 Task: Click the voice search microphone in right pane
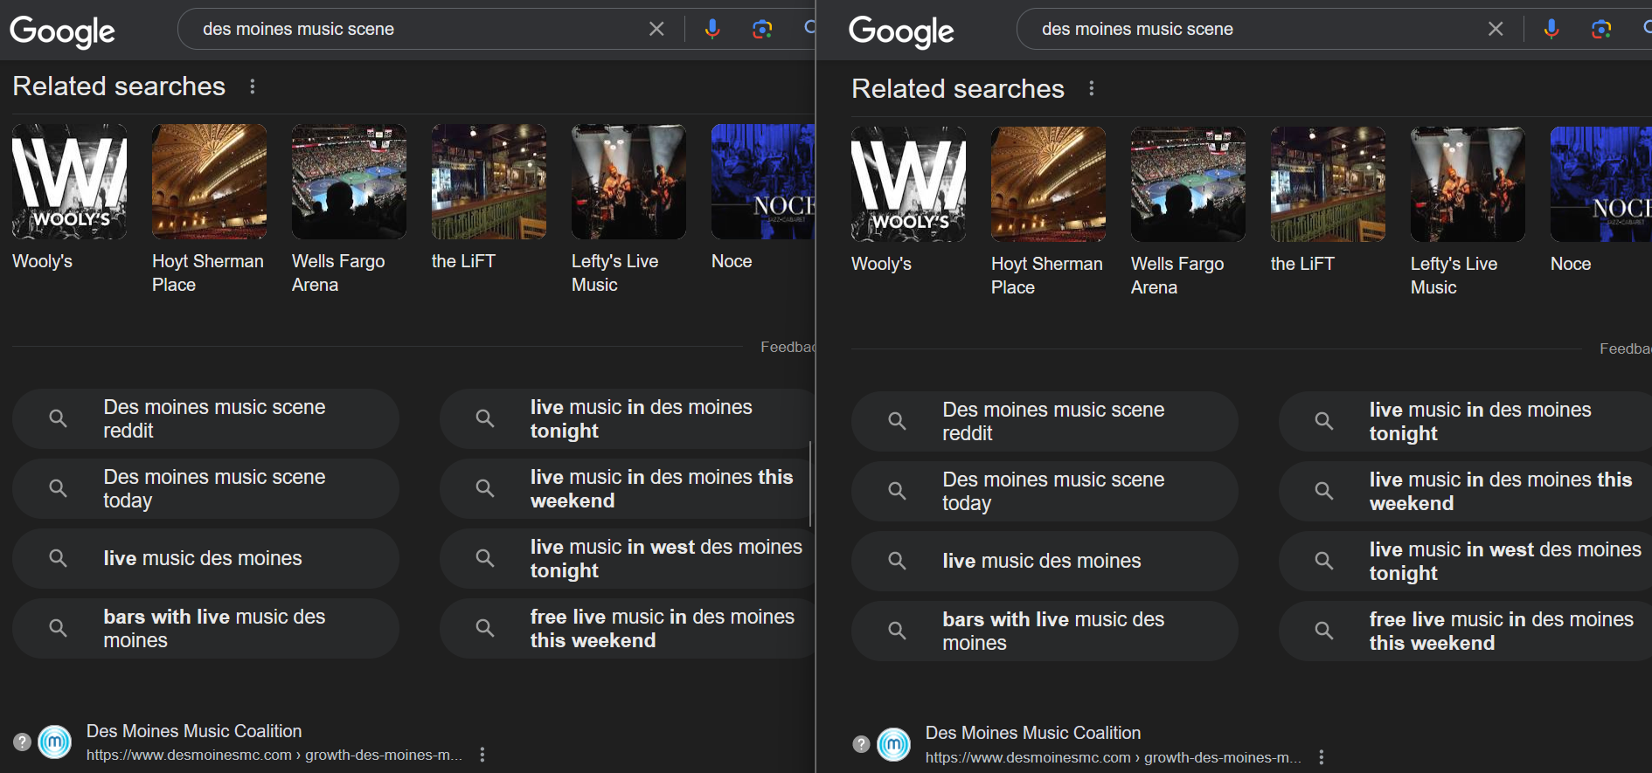(1551, 29)
